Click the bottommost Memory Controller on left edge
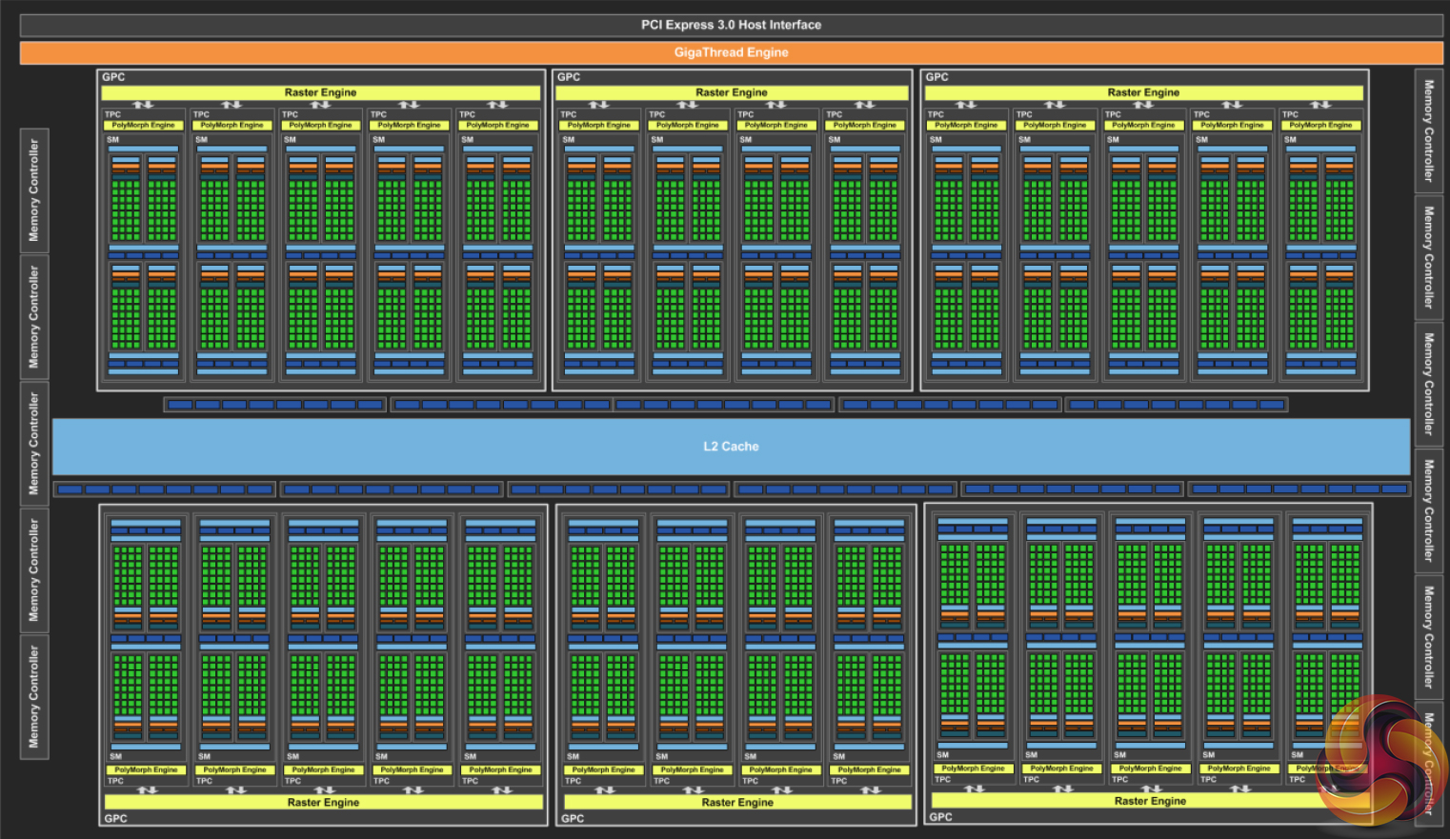Viewport: 1450px width, 839px height. coord(34,696)
